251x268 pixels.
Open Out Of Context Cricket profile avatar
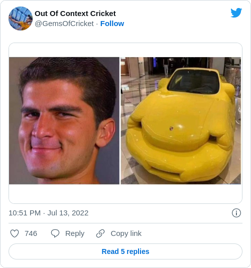click(21, 19)
